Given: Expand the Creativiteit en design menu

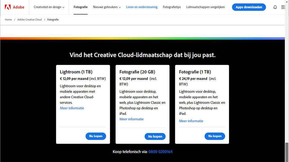Looking at the screenshot, I should (49, 7).
